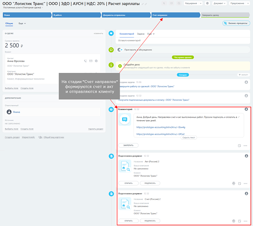Click изменить in the О сделке section
The image size is (253, 226).
[x=98, y=33]
